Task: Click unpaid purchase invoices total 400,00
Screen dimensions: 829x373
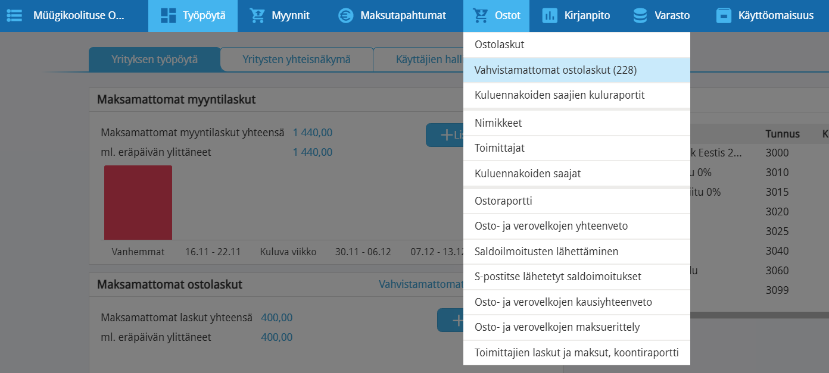Action: tap(277, 318)
